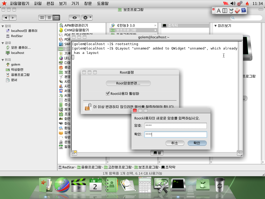This screenshot has width=265, height=199.
Task: Collapse the 장치 section in the sidebar
Action: click(2, 25)
